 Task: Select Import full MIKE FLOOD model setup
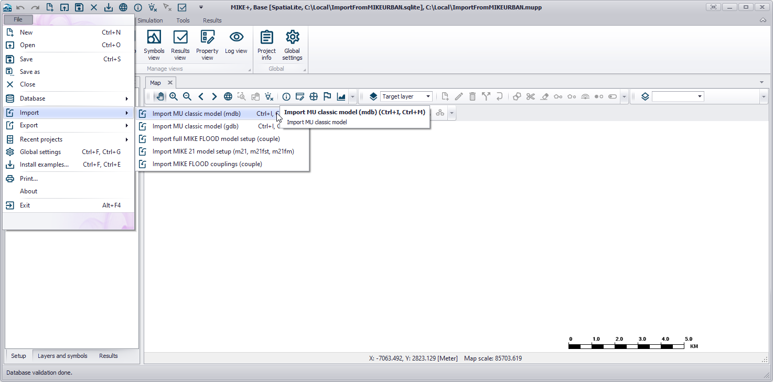(x=222, y=139)
